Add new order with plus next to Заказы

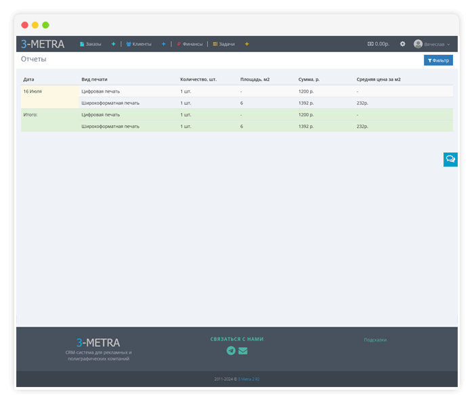point(113,44)
